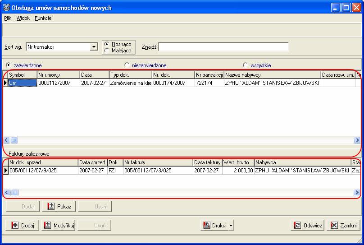Click the Odśwież button
Screen dimensions: 364x245
[x=307, y=225]
